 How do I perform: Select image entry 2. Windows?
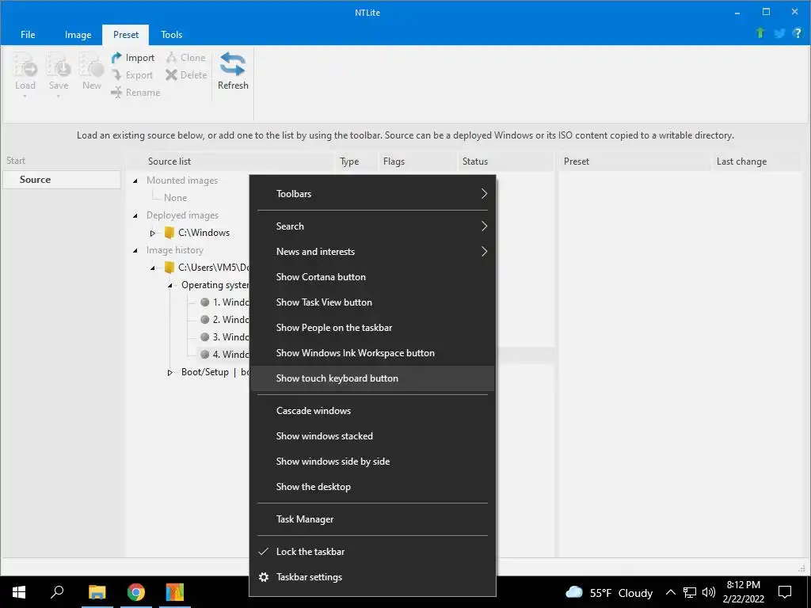coord(224,320)
